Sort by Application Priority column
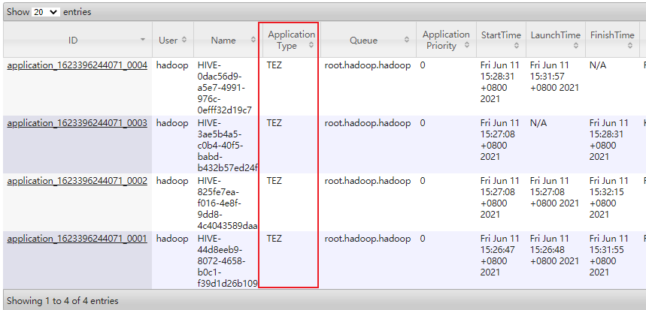This screenshot has width=646, height=310. (446, 40)
